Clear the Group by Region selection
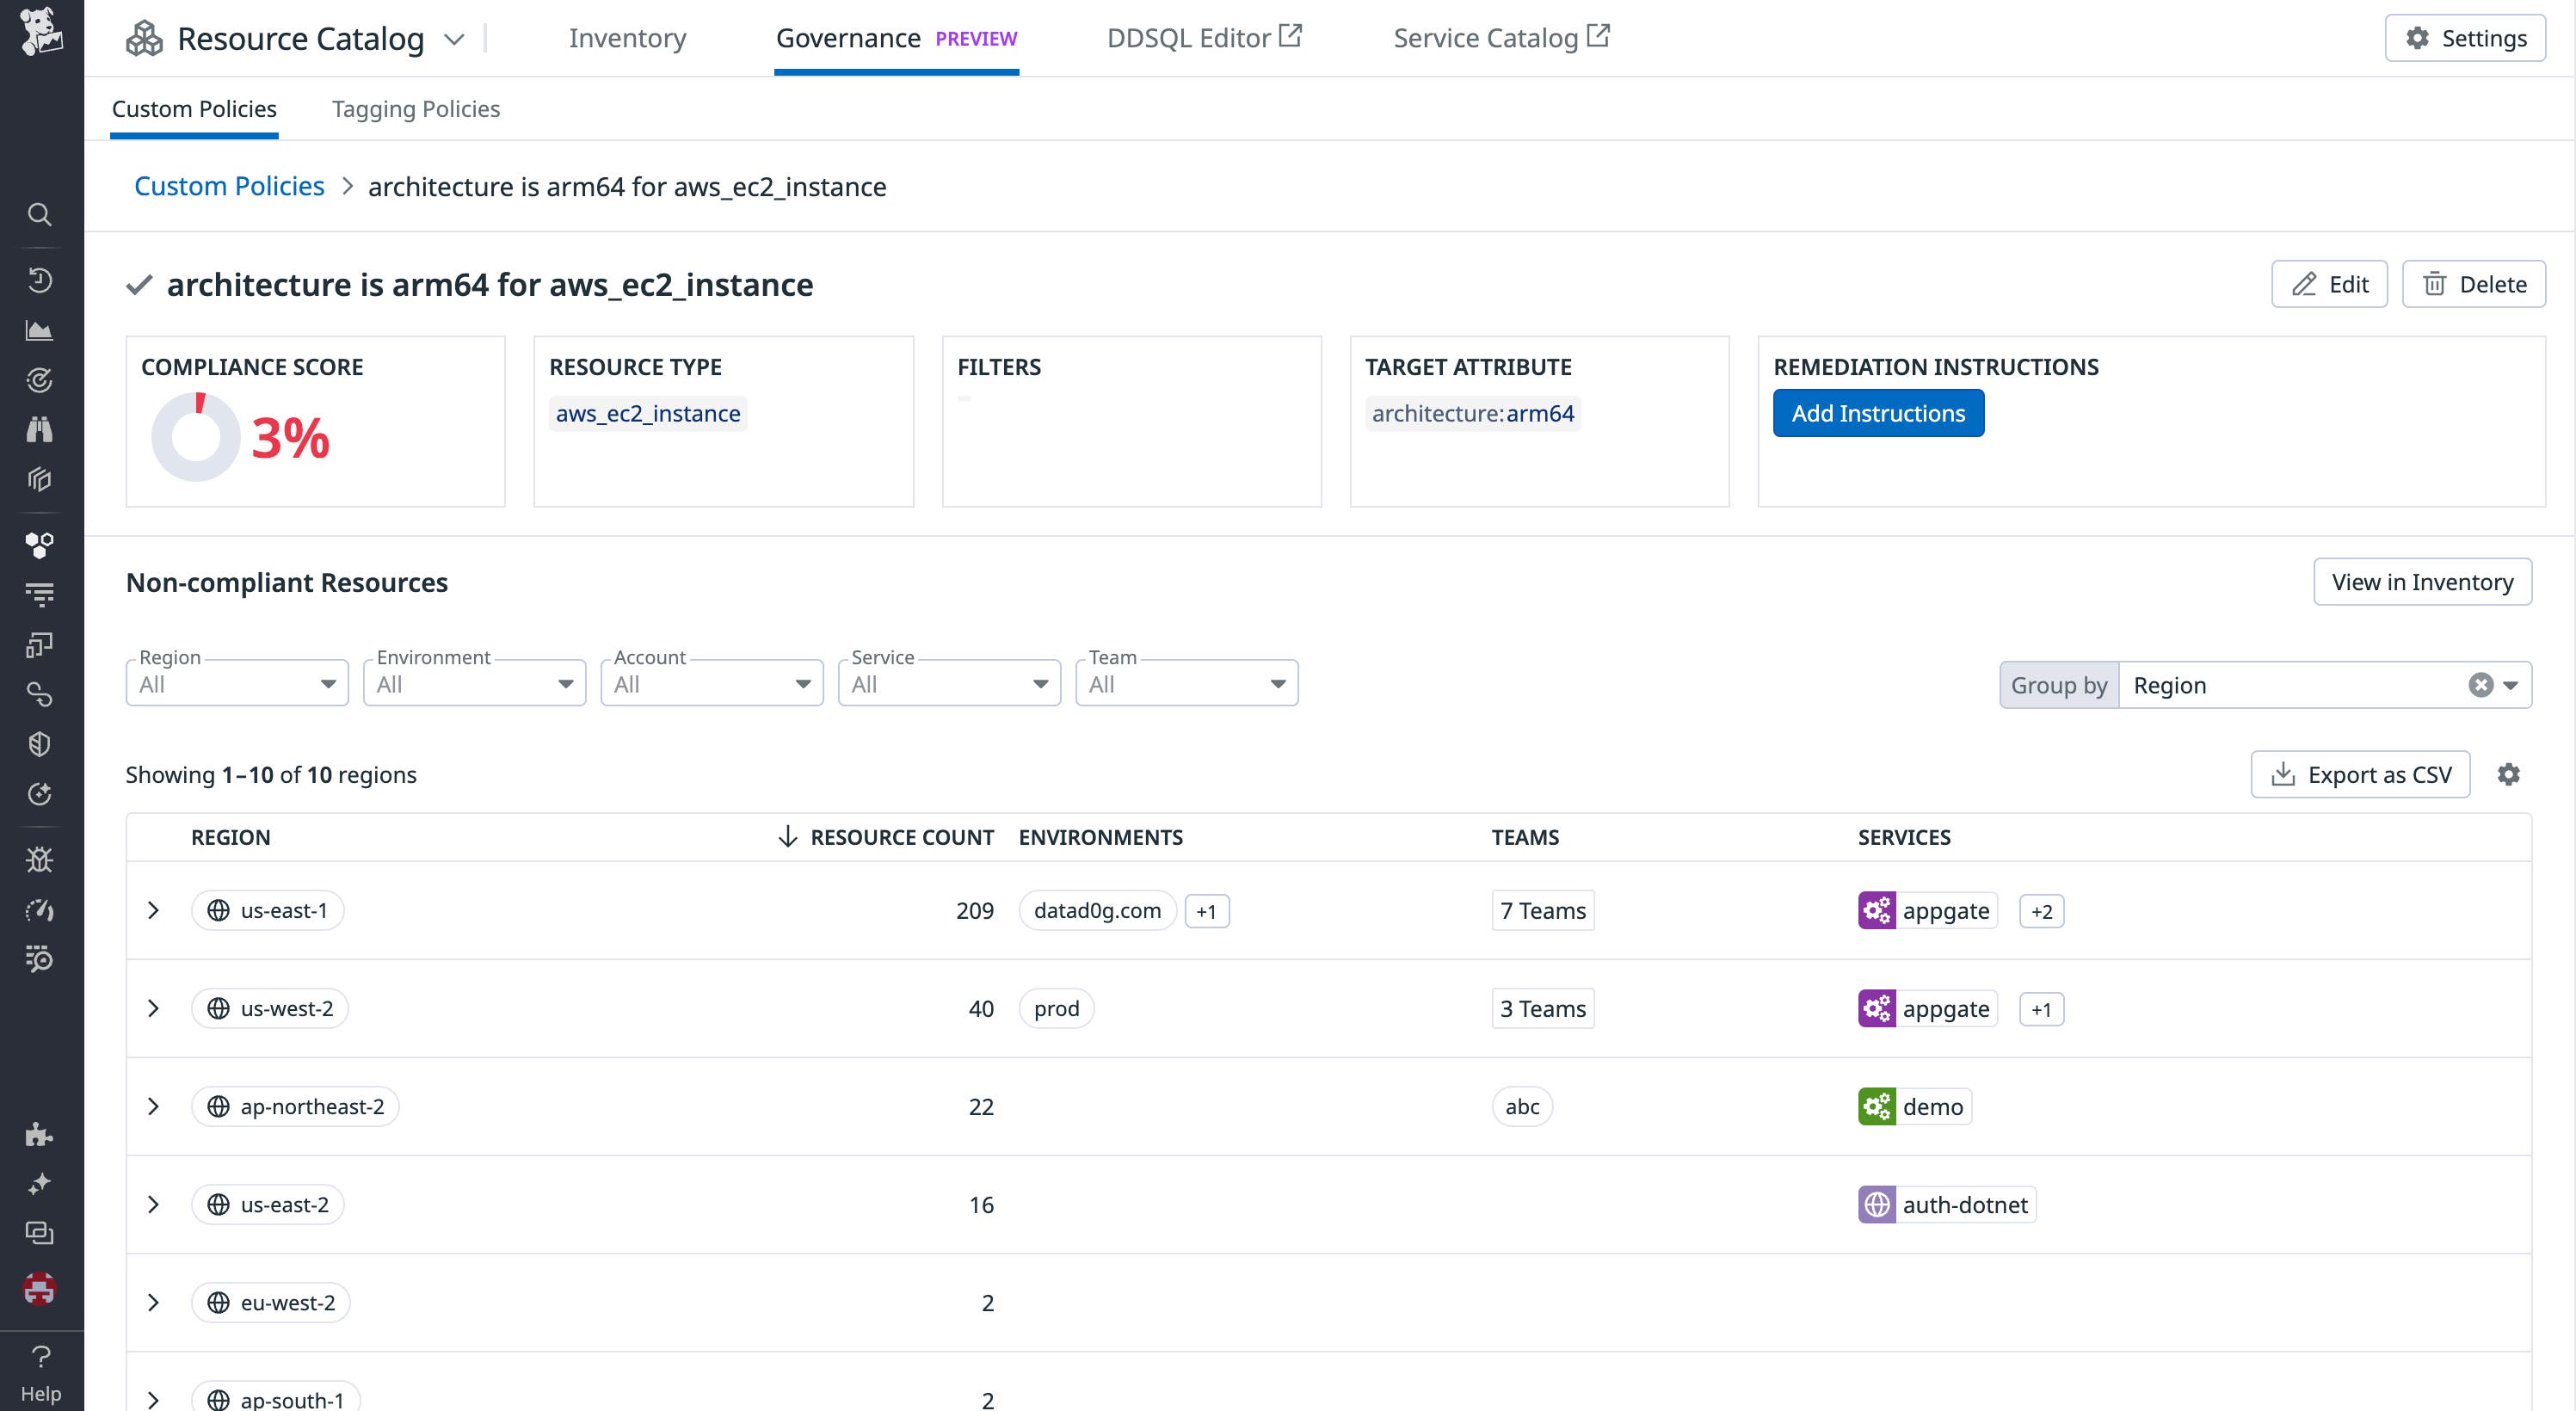The height and width of the screenshot is (1411, 2576). (2480, 684)
